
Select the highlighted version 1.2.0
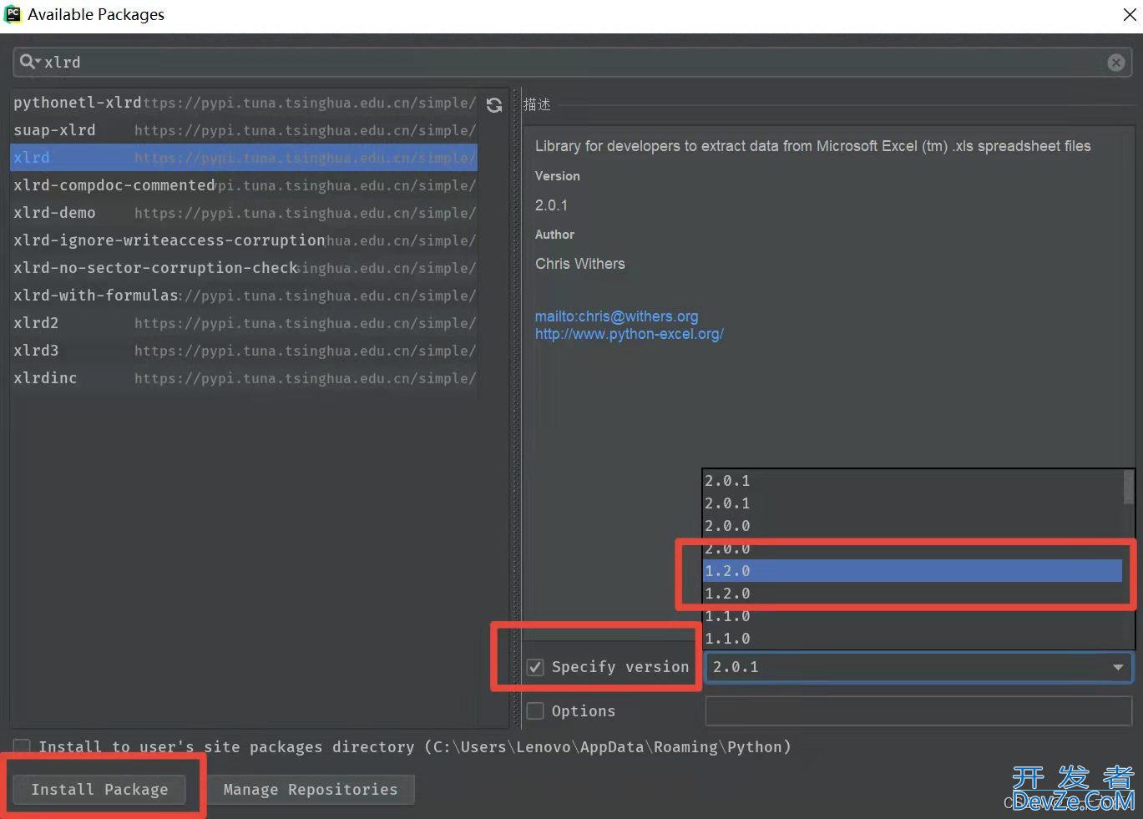[913, 571]
